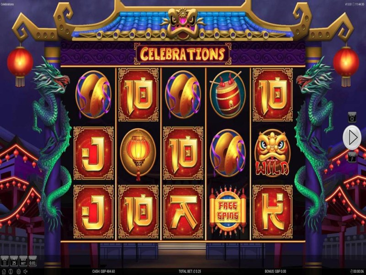Click the red lantern reel symbol

(138, 154)
